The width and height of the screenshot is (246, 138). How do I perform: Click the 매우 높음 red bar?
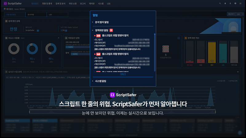[190, 62]
